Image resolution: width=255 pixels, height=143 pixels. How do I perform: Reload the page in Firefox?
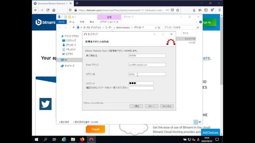click(48, 10)
